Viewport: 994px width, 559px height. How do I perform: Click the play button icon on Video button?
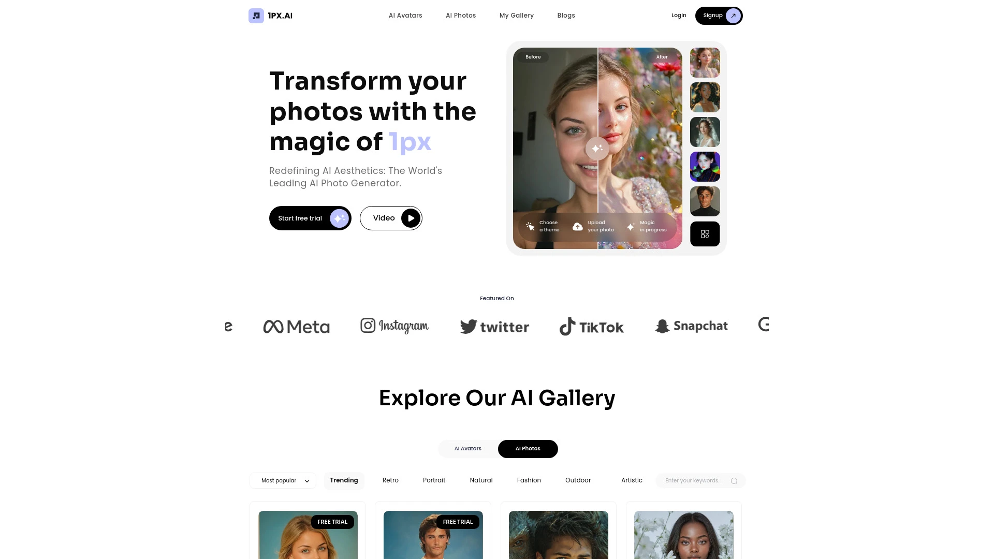411,218
